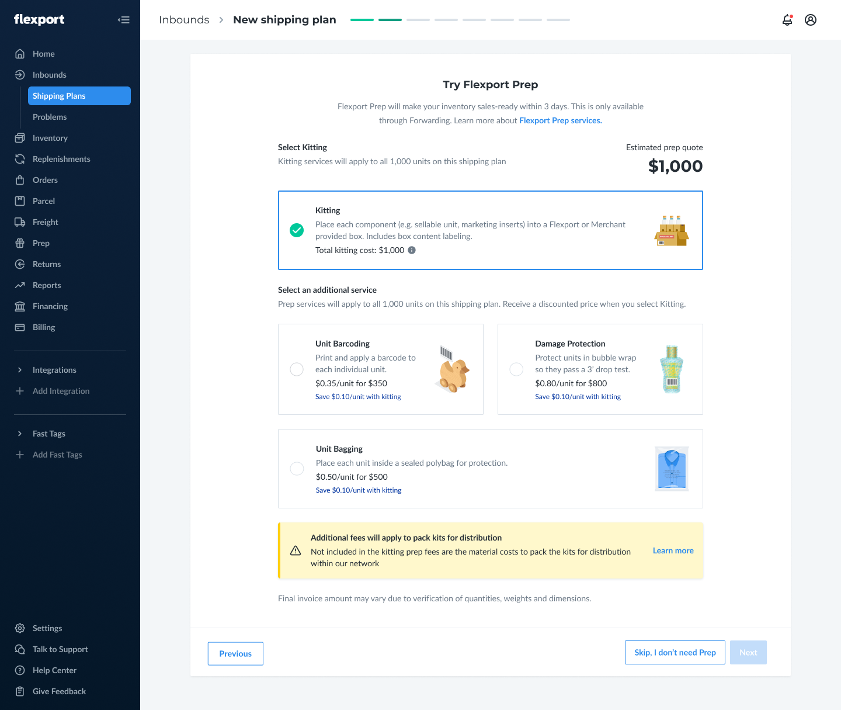Go to Problems under Inbounds
The width and height of the screenshot is (841, 710).
[x=50, y=117]
